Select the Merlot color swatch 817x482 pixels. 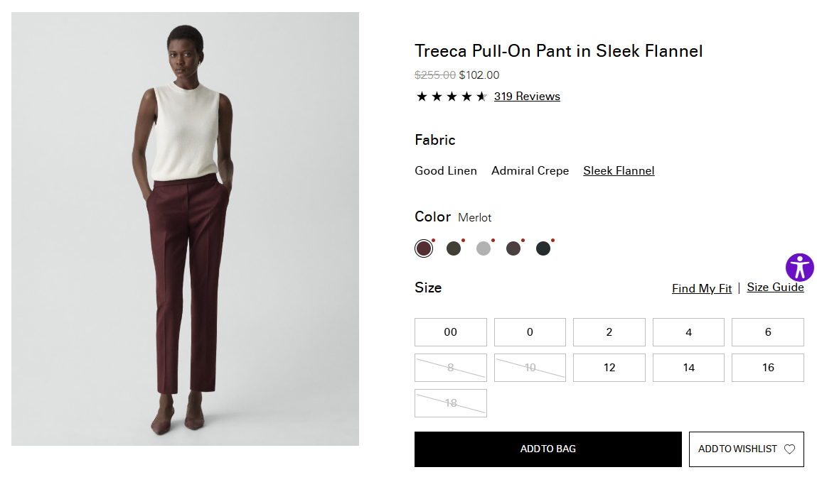pyautogui.click(x=424, y=248)
